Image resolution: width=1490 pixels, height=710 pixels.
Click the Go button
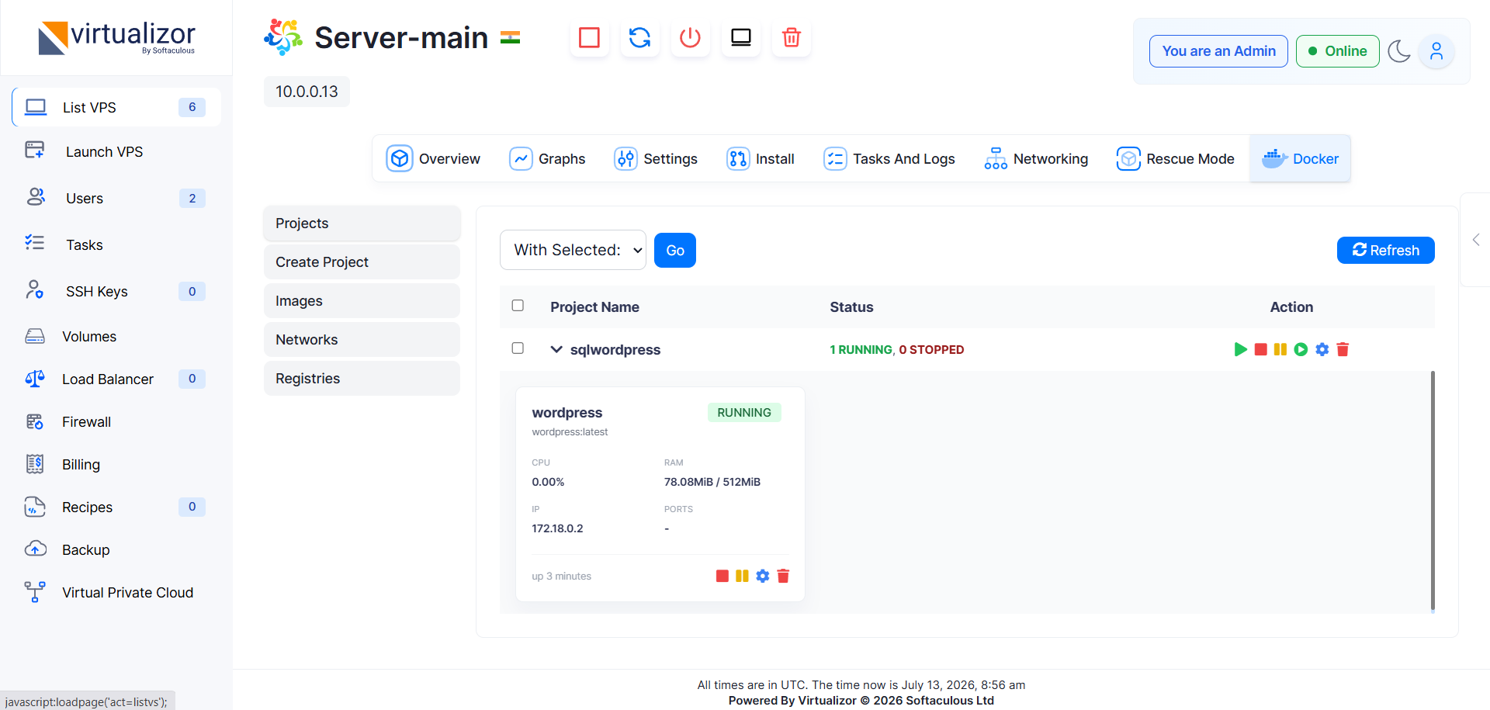tap(675, 250)
